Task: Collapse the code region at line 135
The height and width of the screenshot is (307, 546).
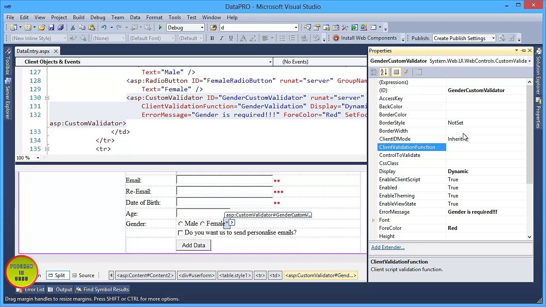Action: tap(47, 149)
